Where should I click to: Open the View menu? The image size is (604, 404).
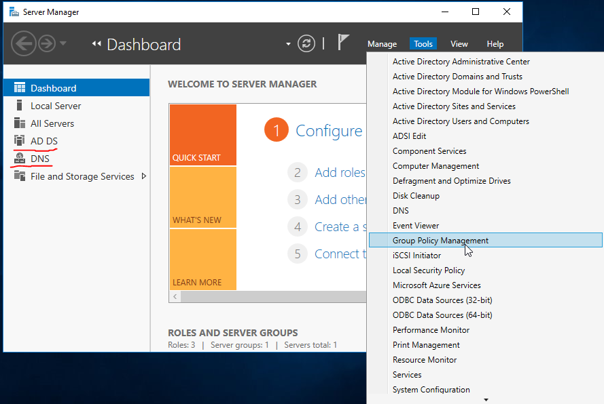(459, 44)
